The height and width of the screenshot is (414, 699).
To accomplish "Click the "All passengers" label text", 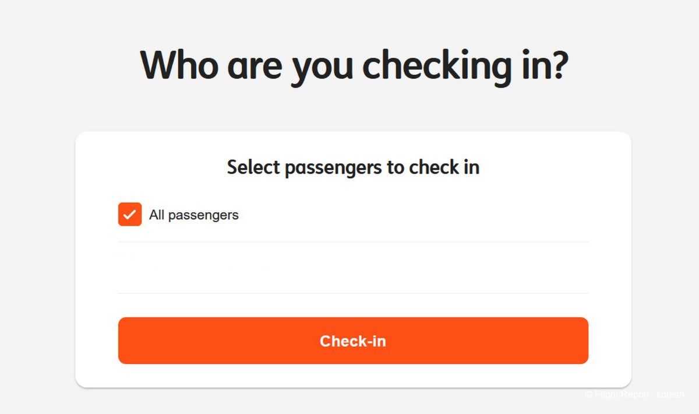I will click(x=194, y=215).
